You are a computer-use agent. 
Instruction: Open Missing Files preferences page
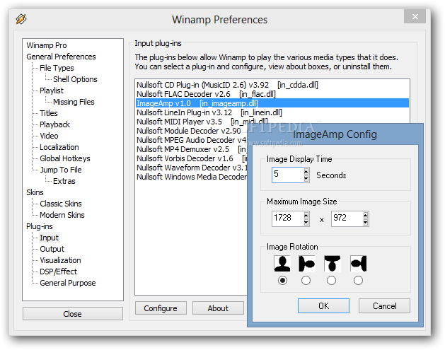[74, 102]
